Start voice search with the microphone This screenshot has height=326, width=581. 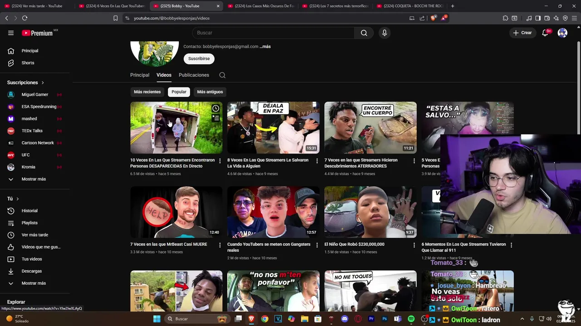[x=384, y=33]
